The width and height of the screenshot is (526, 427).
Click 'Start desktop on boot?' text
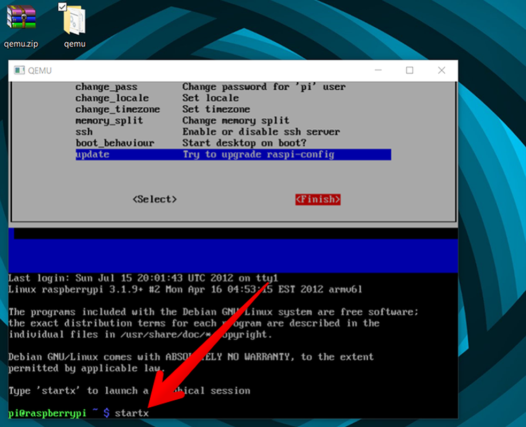244,143
